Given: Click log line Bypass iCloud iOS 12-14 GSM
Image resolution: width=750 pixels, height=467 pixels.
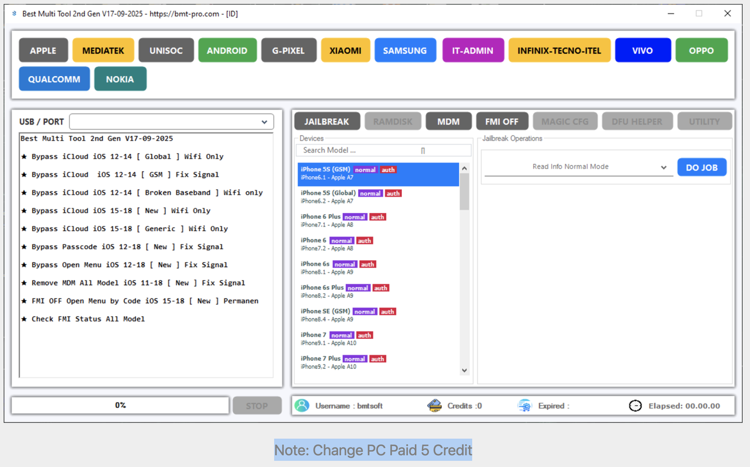Looking at the screenshot, I should 120,175.
